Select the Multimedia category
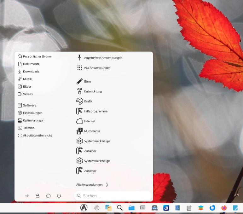The height and width of the screenshot is (214, 243). (92, 131)
